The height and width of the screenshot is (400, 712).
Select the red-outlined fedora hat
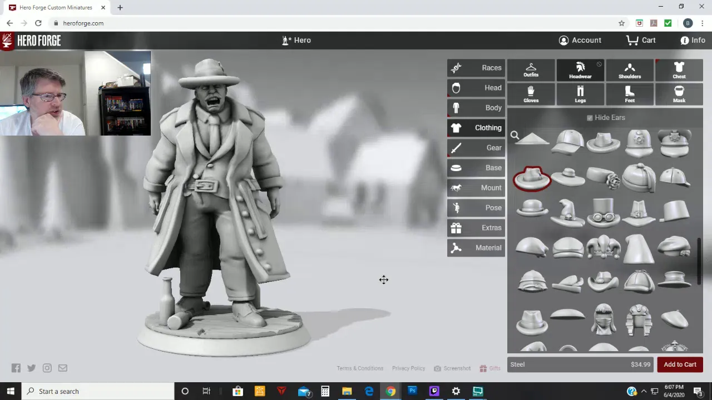[x=532, y=178]
